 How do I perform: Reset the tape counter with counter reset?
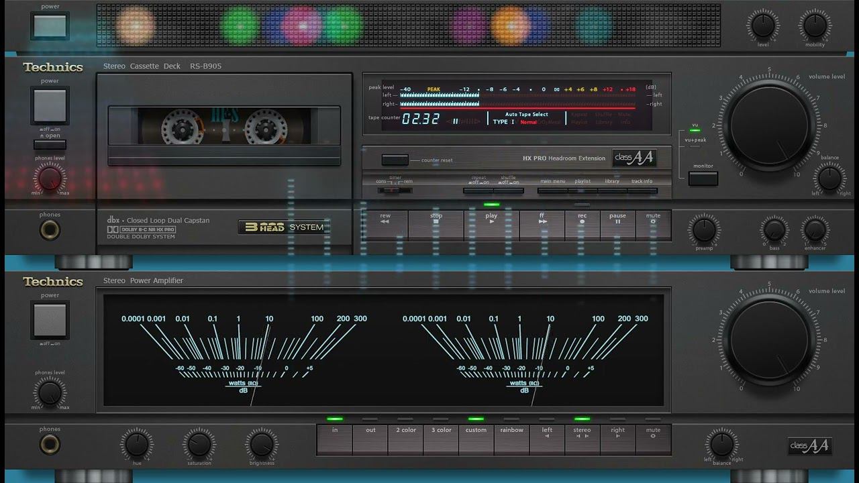coord(395,160)
